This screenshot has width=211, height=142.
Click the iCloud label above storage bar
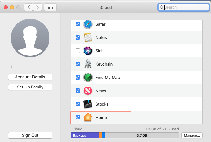tap(77, 129)
